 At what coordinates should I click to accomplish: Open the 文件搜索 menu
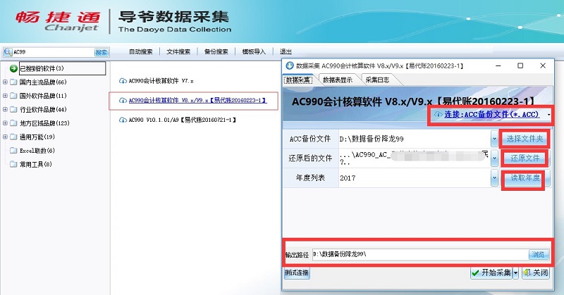178,51
